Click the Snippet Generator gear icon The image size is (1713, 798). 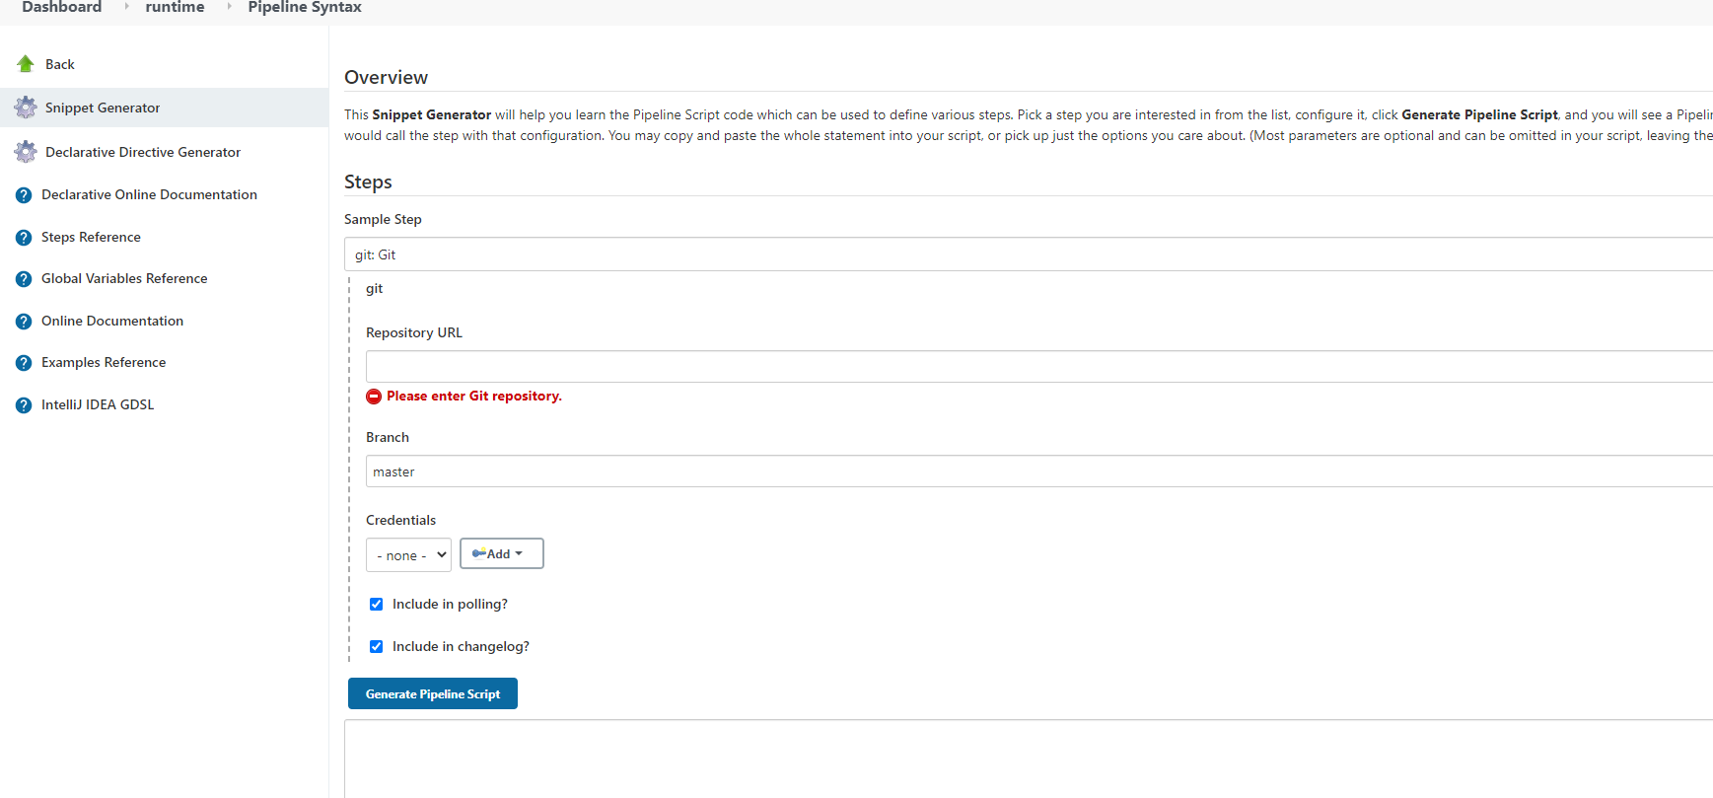pyautogui.click(x=26, y=108)
